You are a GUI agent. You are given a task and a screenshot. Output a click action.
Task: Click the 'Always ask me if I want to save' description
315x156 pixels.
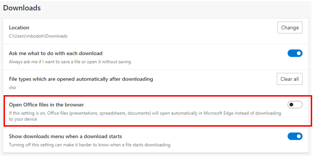pyautogui.click(x=70, y=62)
